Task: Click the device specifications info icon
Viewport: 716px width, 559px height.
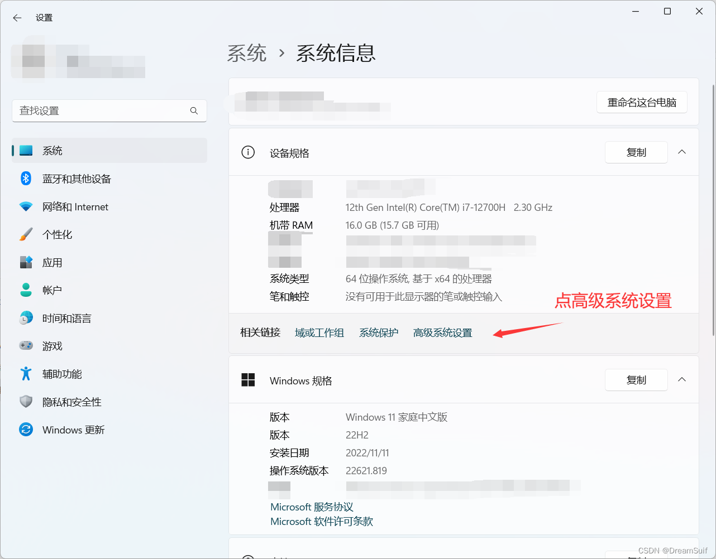Action: point(248,152)
